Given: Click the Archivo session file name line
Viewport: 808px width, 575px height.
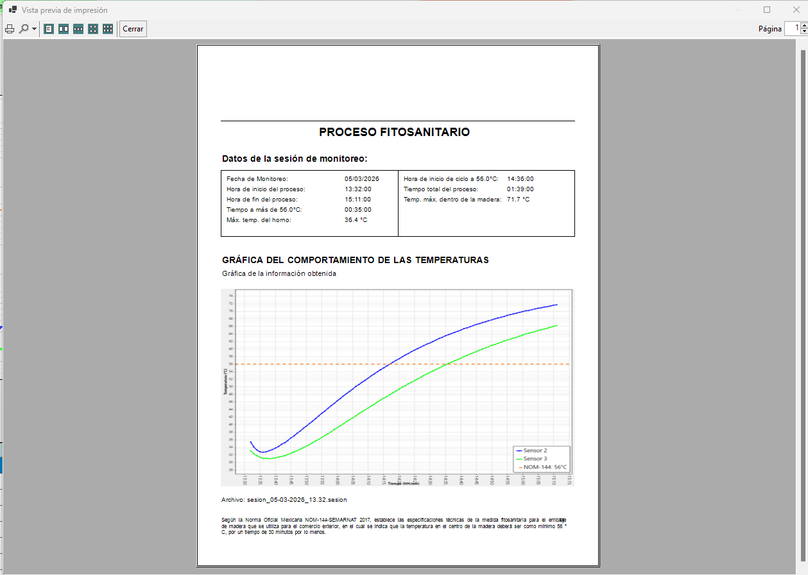Looking at the screenshot, I should click(284, 499).
